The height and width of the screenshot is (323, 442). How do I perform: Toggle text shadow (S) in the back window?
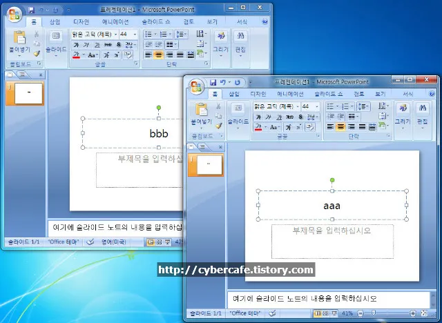point(119,45)
